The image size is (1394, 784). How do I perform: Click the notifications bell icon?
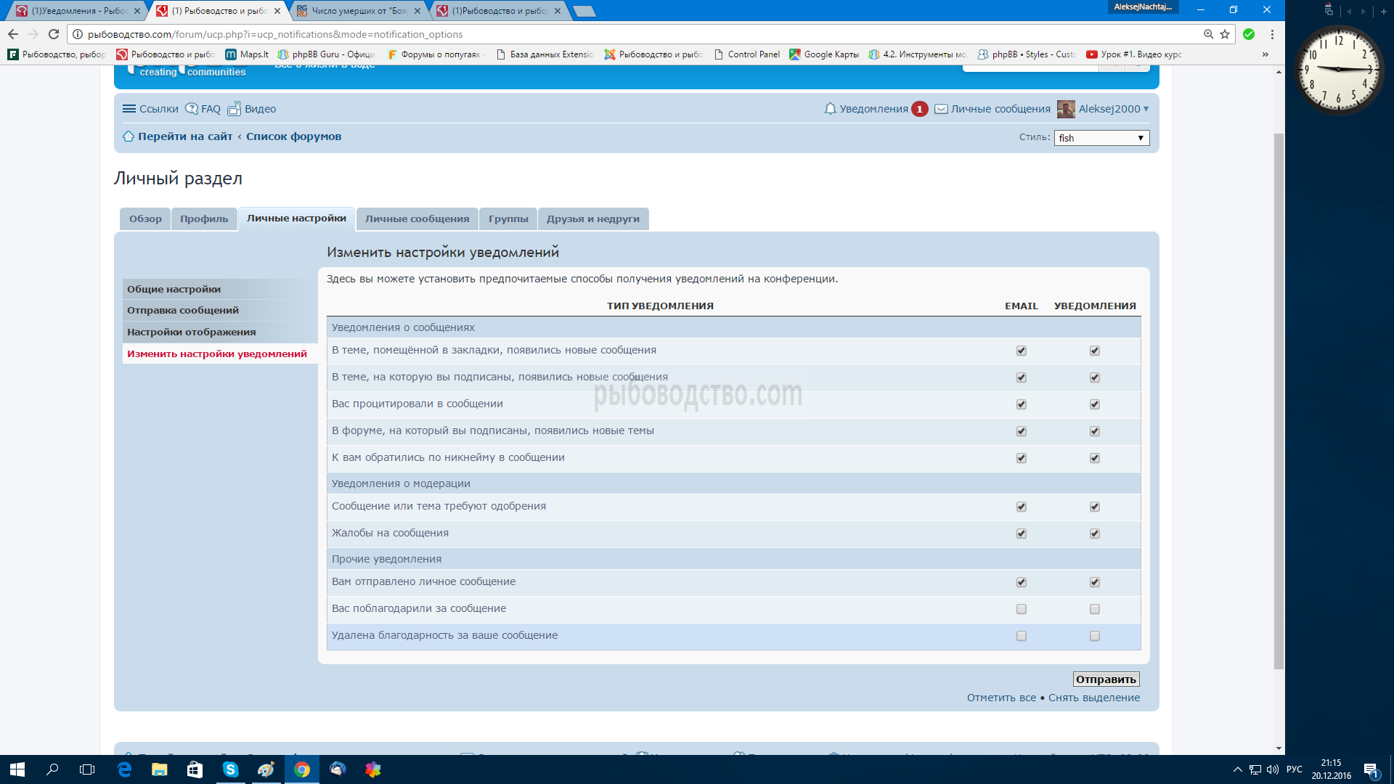click(830, 109)
